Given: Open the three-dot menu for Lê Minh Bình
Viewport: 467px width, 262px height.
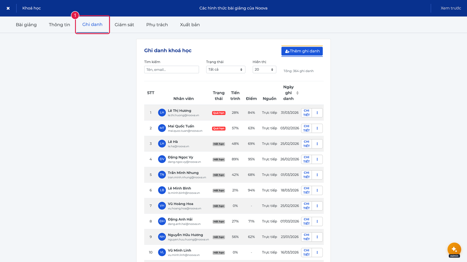Looking at the screenshot, I should tap(317, 190).
